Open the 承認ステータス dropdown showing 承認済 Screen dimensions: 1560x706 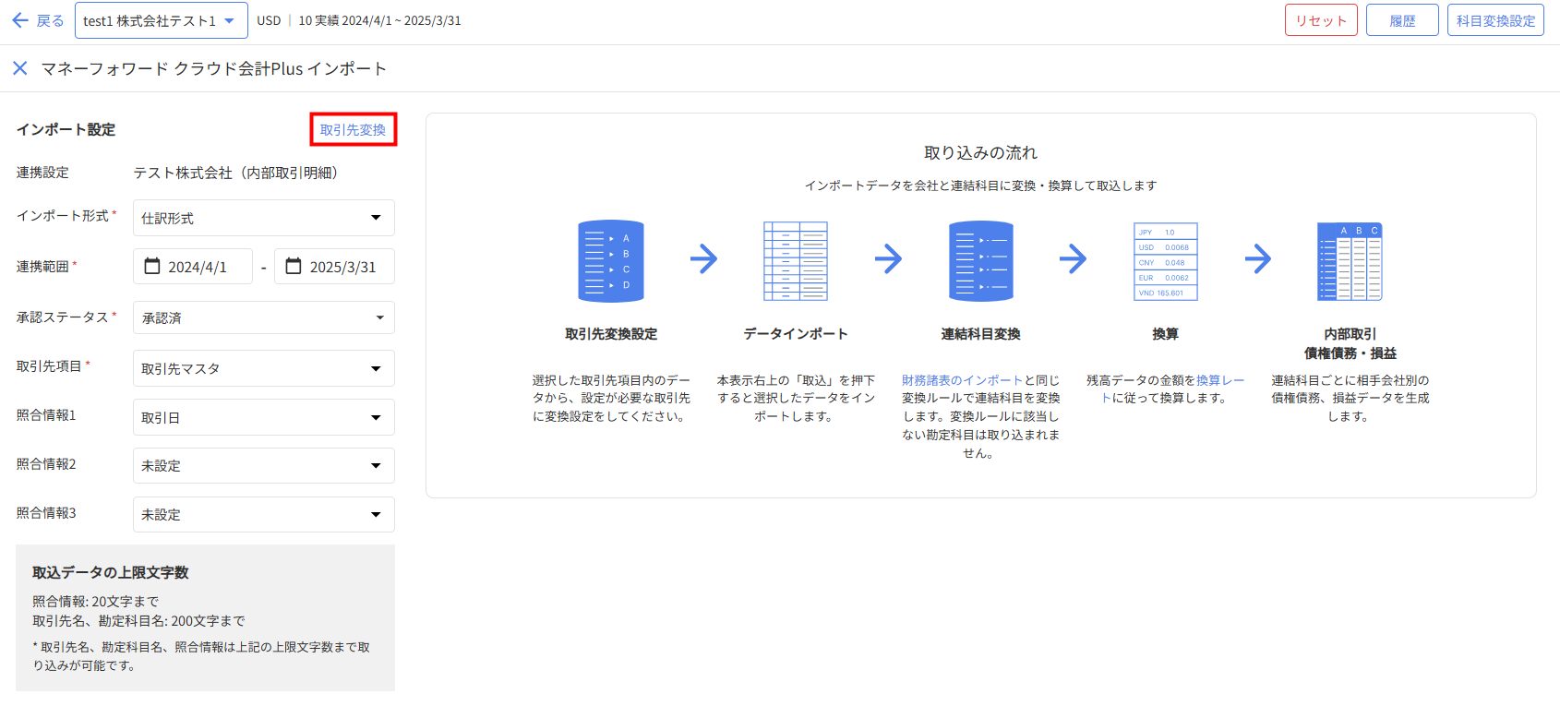(x=264, y=317)
